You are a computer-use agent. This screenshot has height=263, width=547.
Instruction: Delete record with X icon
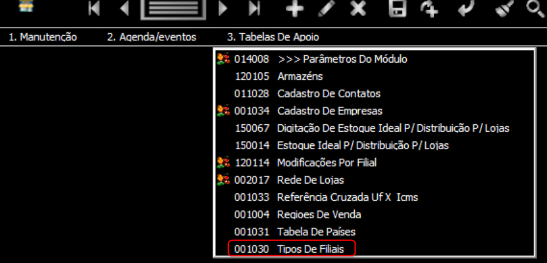pos(358,8)
